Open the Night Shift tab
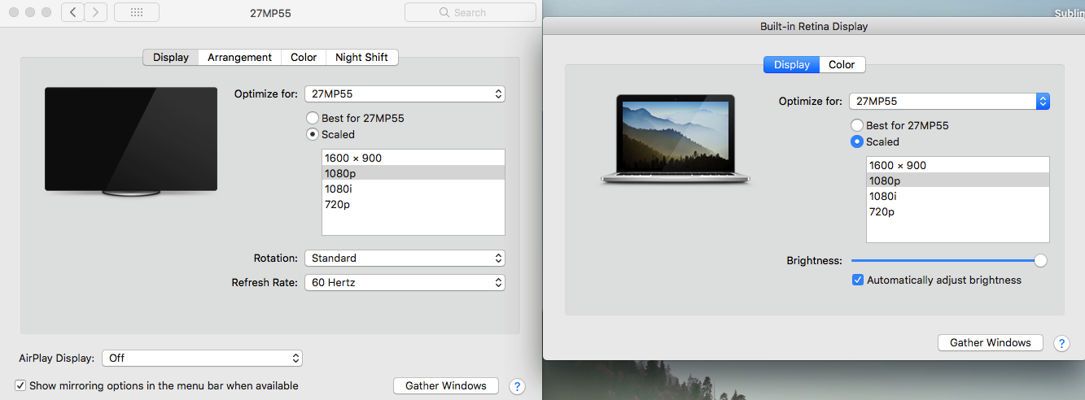The image size is (1085, 400). pyautogui.click(x=361, y=57)
